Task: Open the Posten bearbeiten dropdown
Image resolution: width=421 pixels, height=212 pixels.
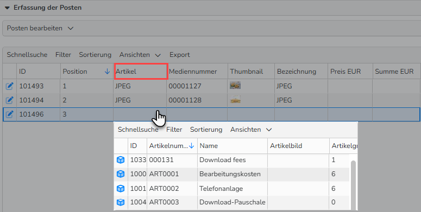Action: (40, 28)
